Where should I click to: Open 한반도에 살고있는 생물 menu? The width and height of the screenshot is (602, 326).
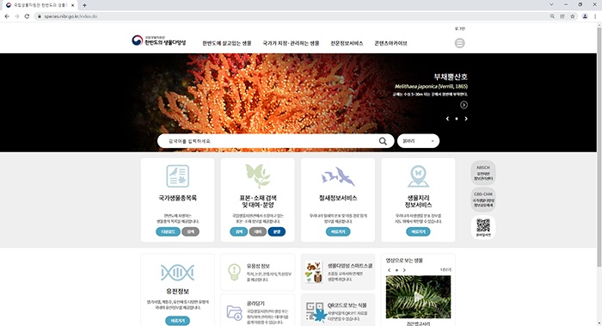[227, 43]
